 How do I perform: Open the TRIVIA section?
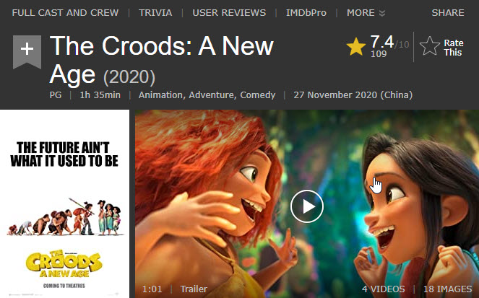coord(155,13)
